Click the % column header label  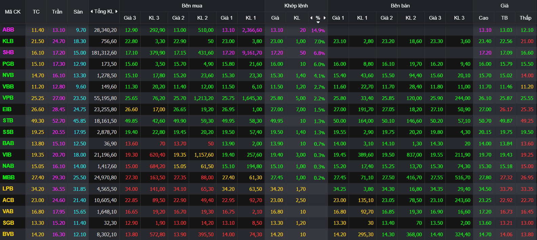(x=318, y=18)
